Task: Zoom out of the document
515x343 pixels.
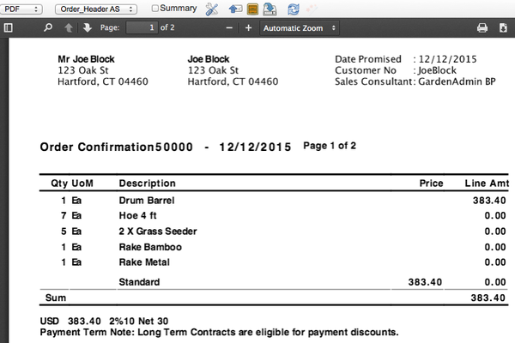Action: click(x=228, y=27)
